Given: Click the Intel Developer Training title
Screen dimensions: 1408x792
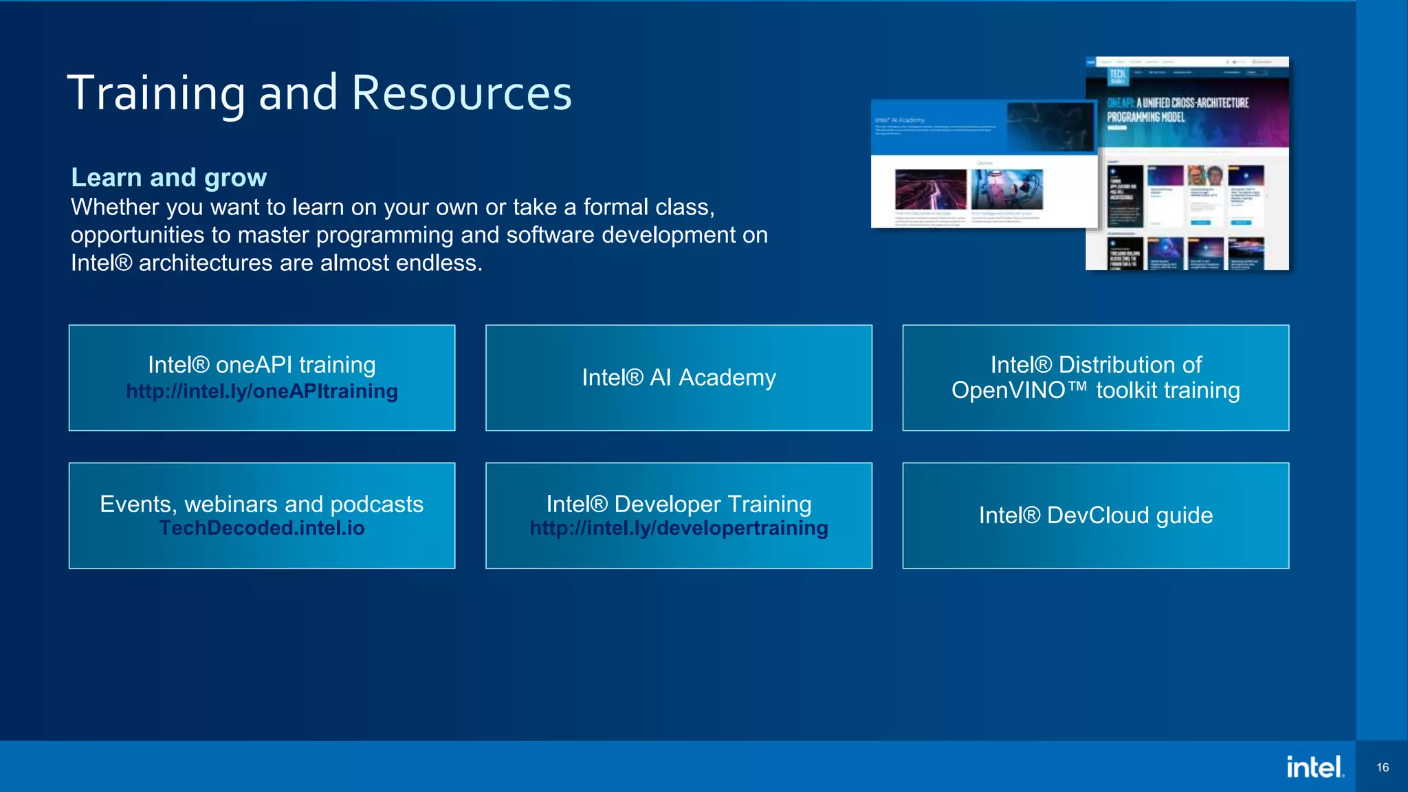Looking at the screenshot, I should pyautogui.click(x=679, y=504).
